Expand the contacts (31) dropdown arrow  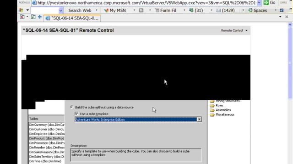tap(212, 10)
